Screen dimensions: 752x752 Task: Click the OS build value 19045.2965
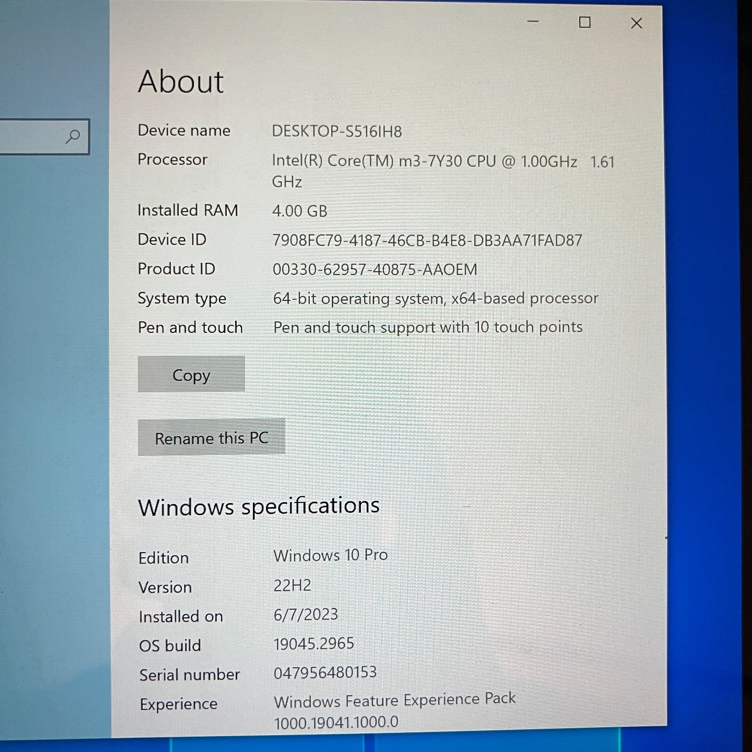[x=314, y=644]
